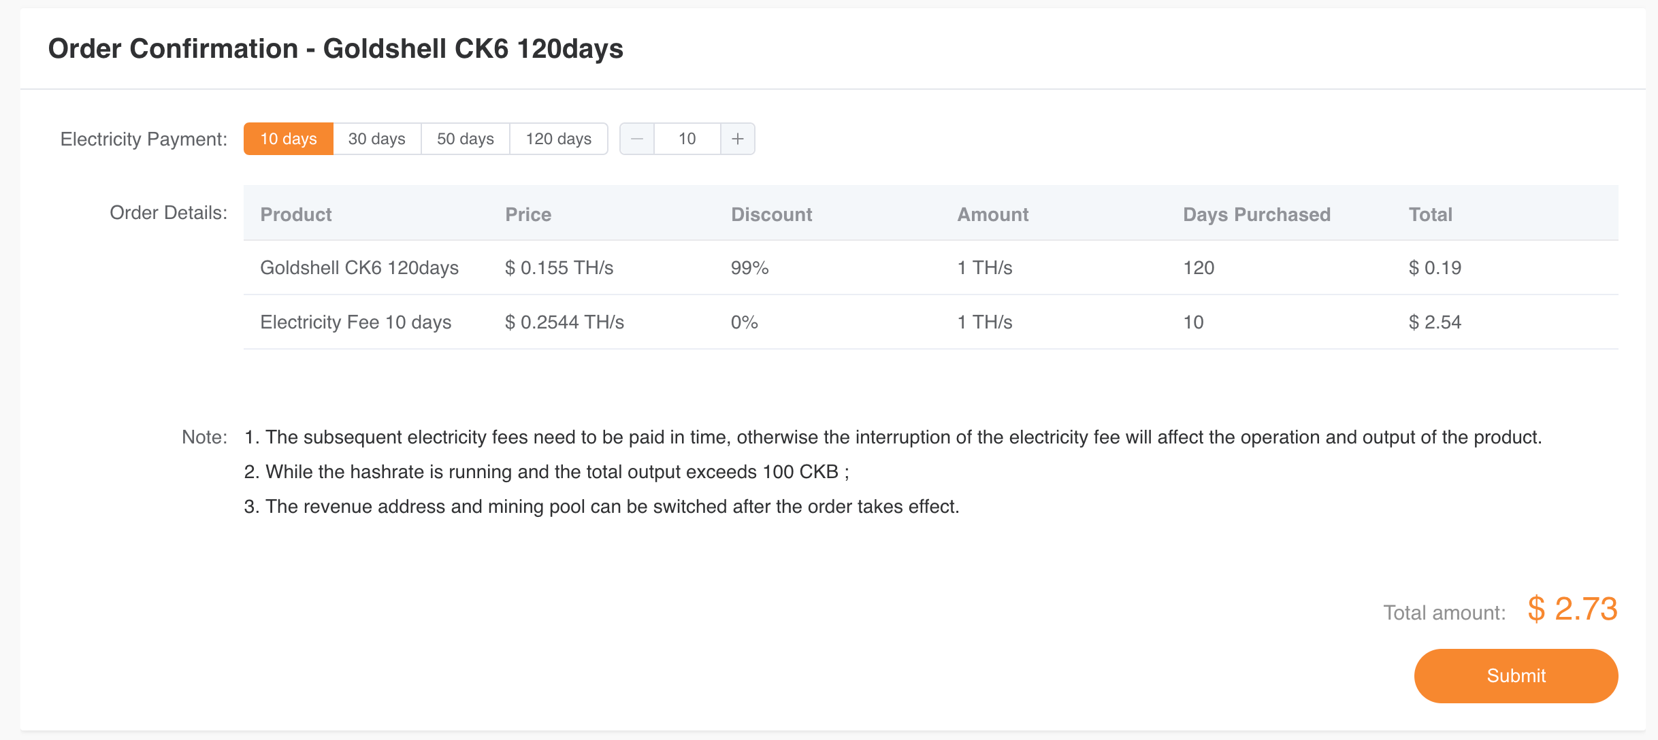The height and width of the screenshot is (740, 1658).
Task: Click the note about switching revenue address
Action: [x=602, y=507]
